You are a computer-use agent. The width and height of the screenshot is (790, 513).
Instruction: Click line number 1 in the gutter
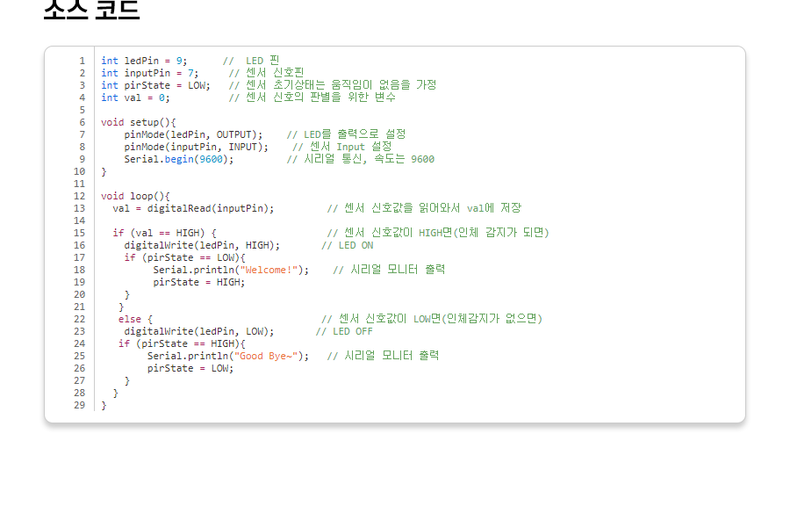[82, 61]
